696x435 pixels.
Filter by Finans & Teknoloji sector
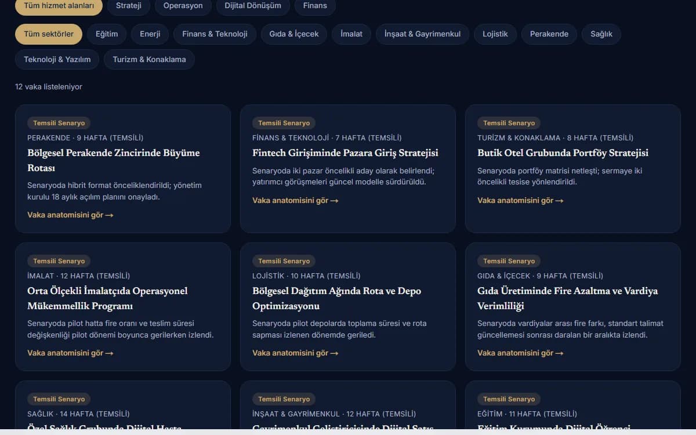pyautogui.click(x=215, y=34)
